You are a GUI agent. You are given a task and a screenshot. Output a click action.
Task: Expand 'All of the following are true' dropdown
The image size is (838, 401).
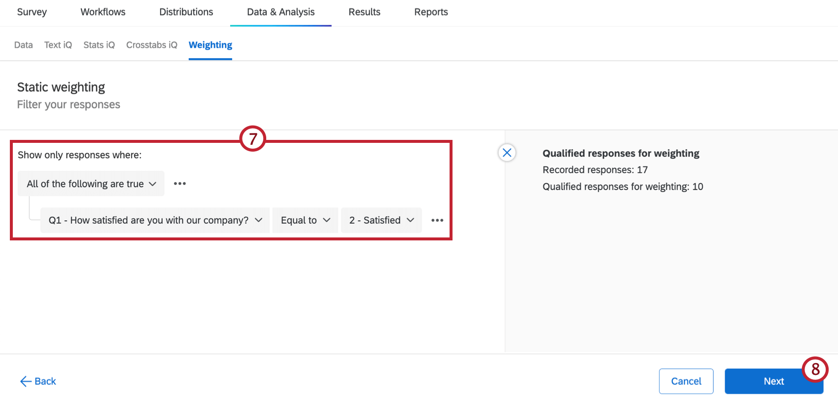point(91,184)
